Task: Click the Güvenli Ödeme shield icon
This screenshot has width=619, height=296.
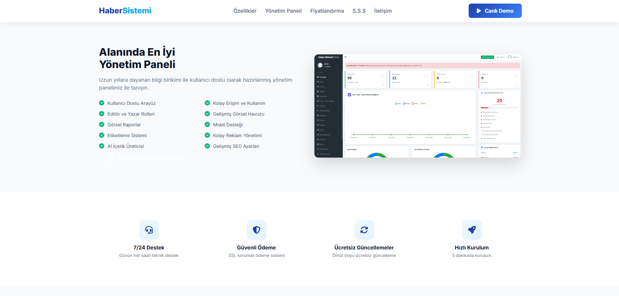Action: click(x=256, y=230)
